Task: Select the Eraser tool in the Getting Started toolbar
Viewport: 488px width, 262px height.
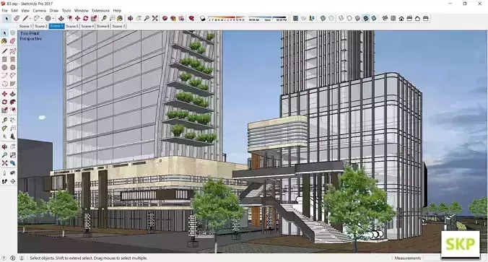Action: pos(17,18)
